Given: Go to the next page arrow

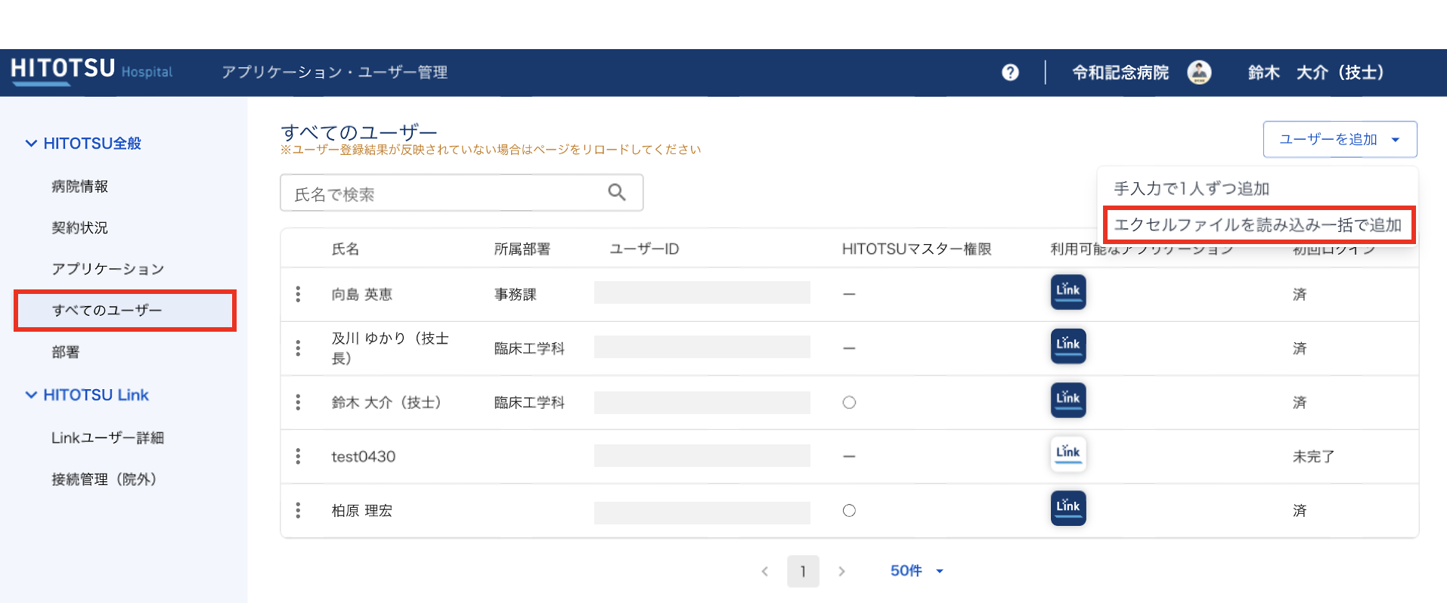Looking at the screenshot, I should (841, 571).
